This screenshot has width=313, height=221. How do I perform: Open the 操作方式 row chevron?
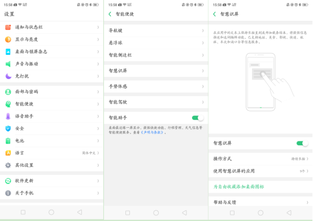(x=307, y=159)
